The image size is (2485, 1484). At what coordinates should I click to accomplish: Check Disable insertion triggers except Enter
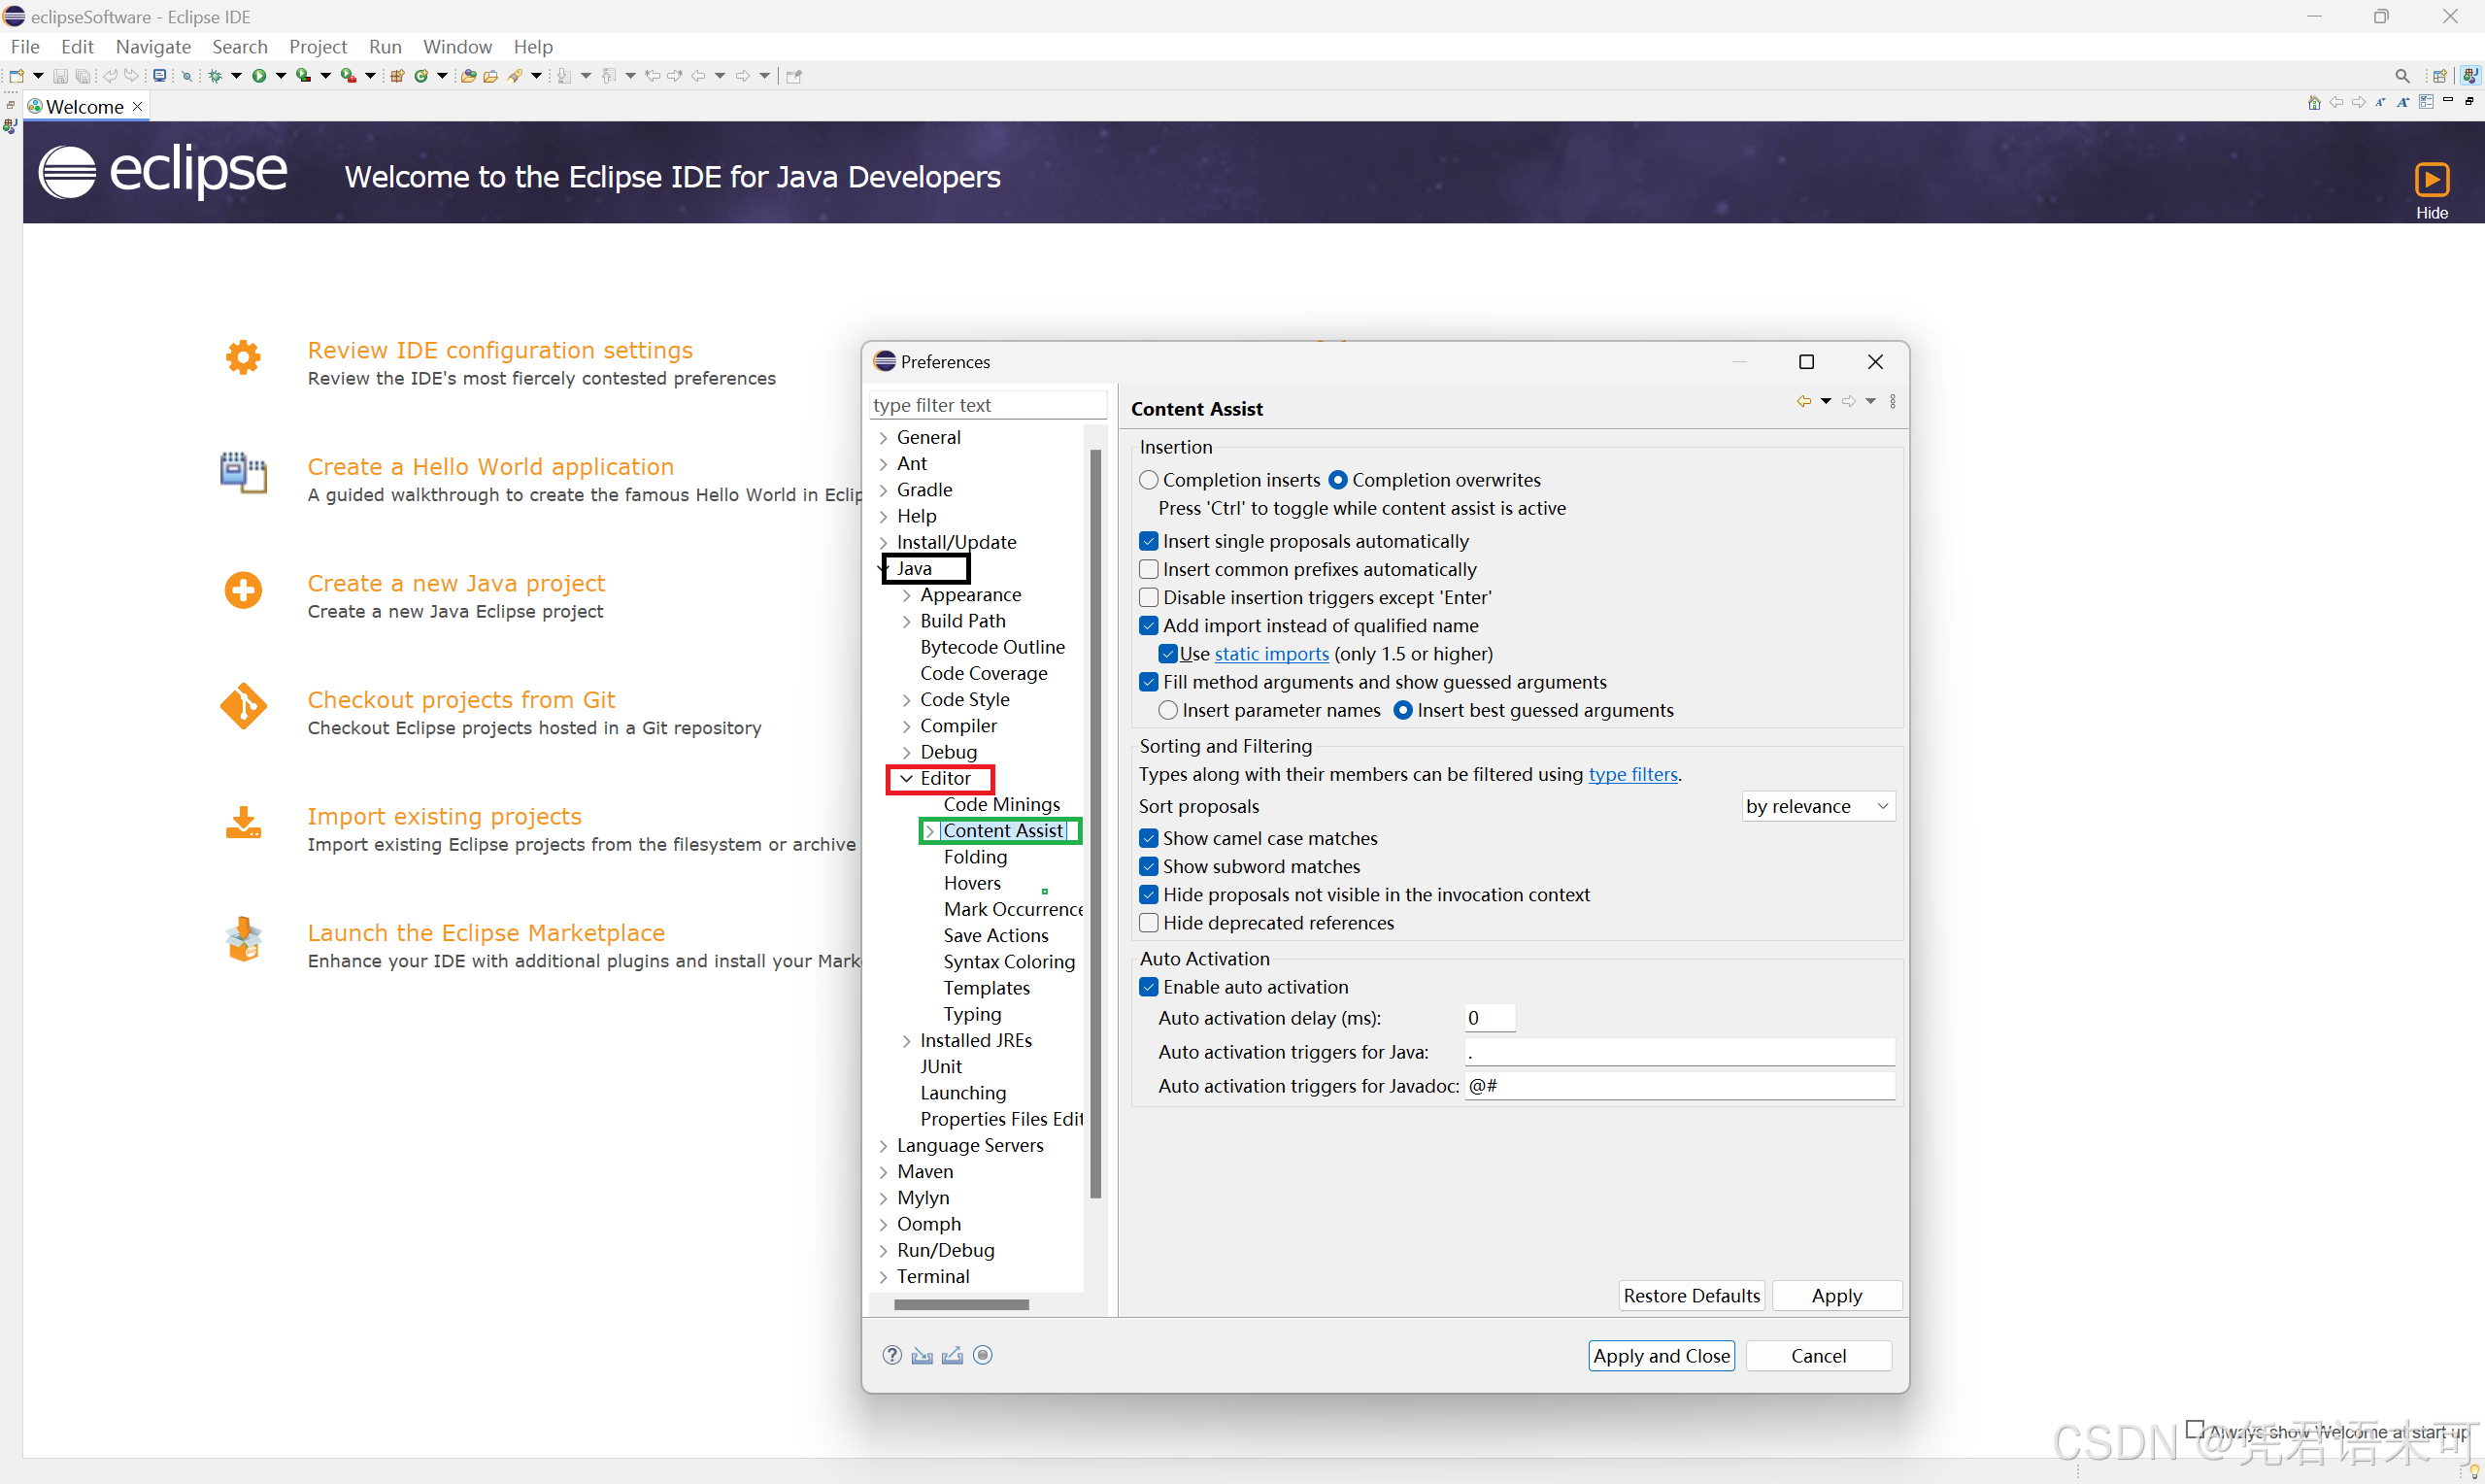pos(1149,597)
